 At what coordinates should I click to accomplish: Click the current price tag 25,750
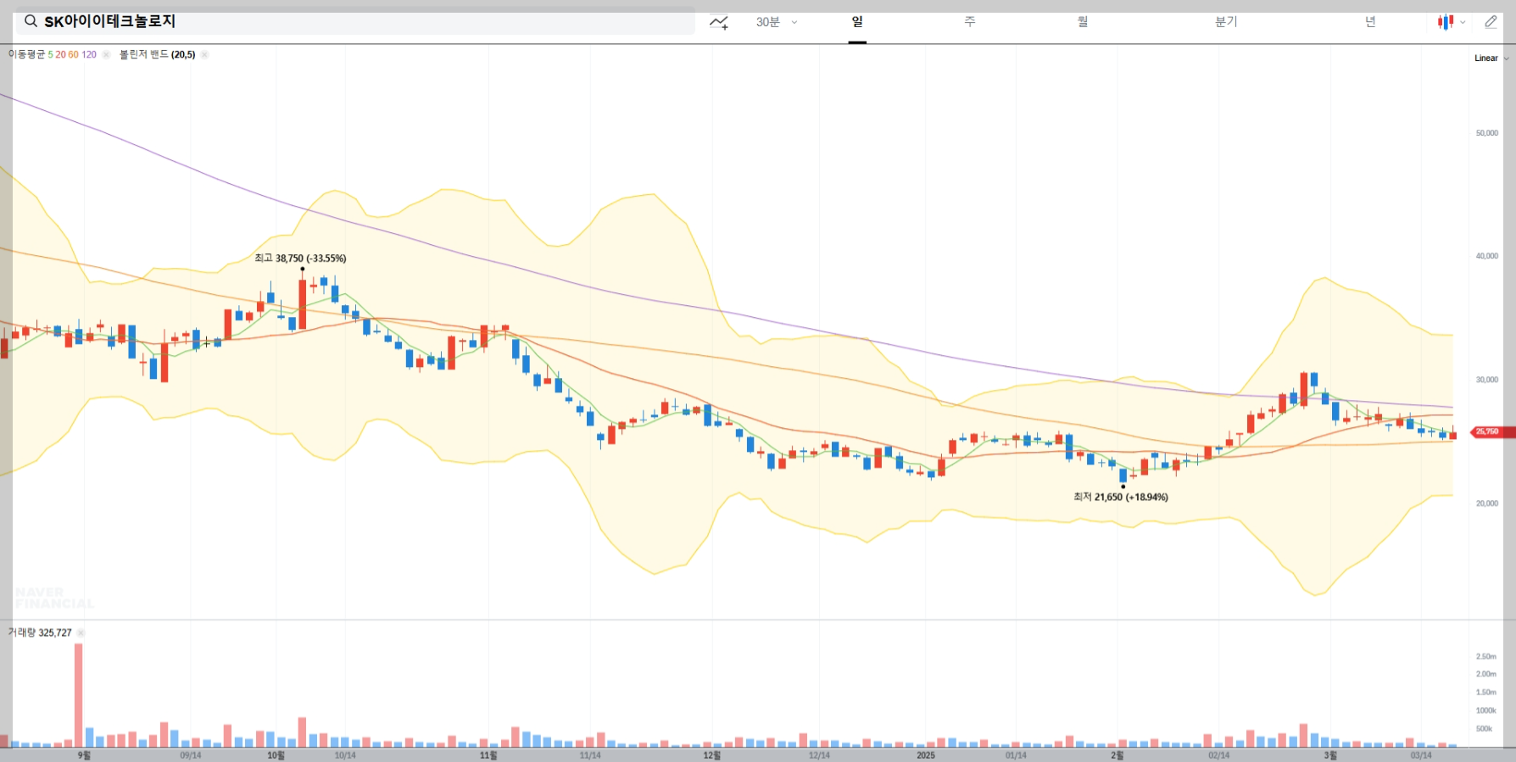pos(1491,432)
